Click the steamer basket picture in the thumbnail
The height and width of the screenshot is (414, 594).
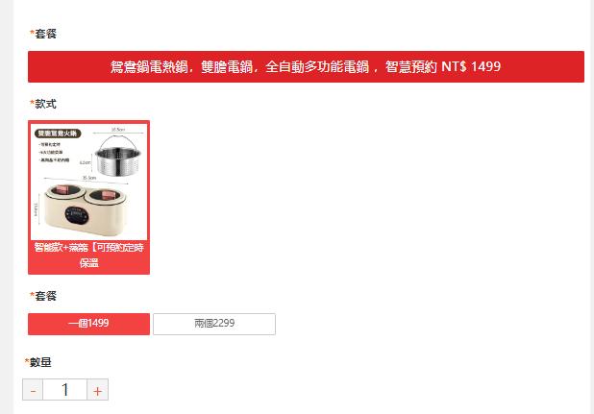pos(118,156)
